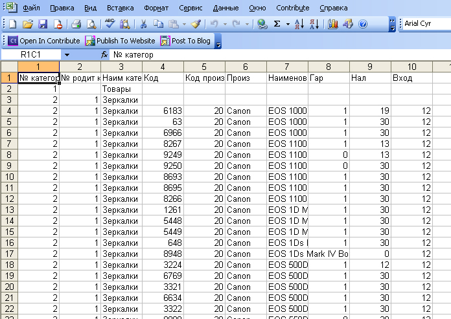Cut selection with the scissors icon

[x=143, y=24]
